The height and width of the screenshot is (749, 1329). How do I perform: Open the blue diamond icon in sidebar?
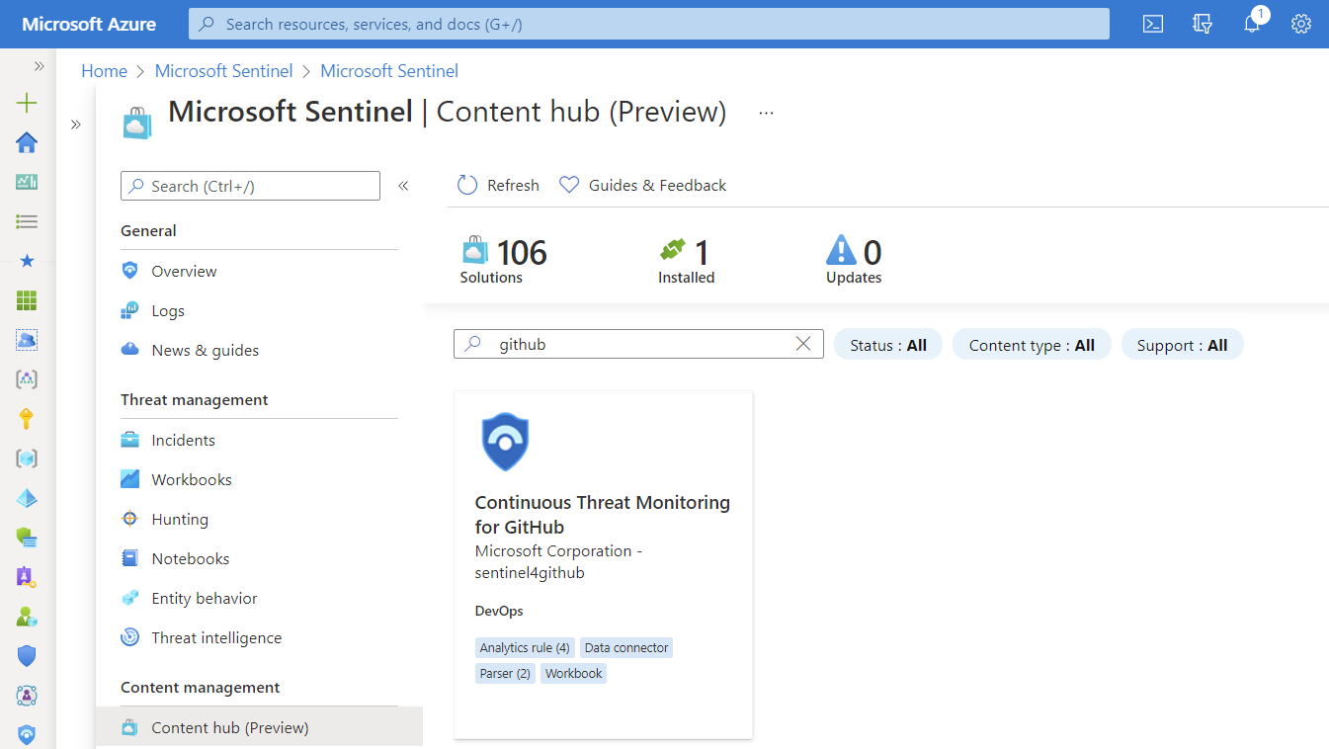[x=27, y=498]
